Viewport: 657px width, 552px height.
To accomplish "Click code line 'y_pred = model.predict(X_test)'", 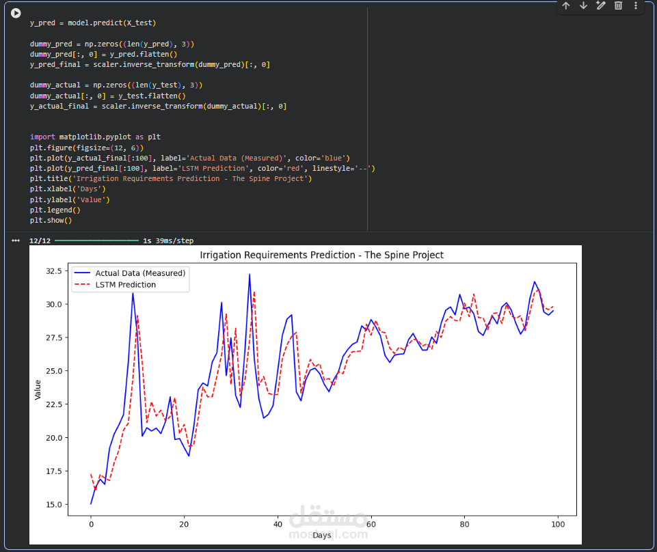I will (x=93, y=23).
